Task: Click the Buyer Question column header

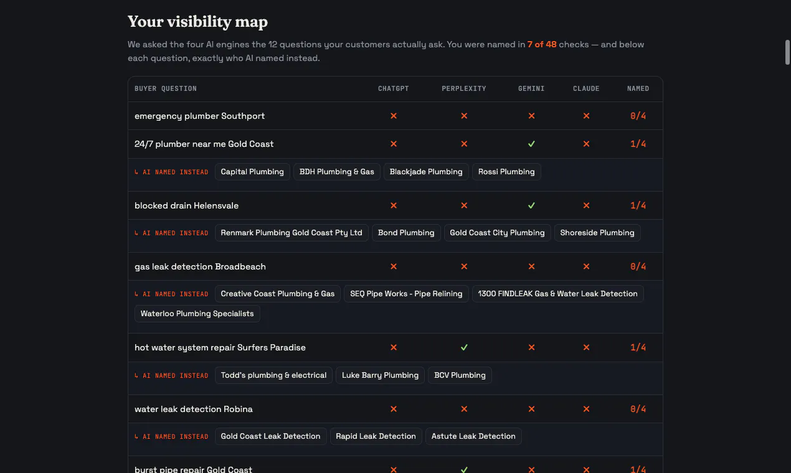Action: tap(166, 89)
